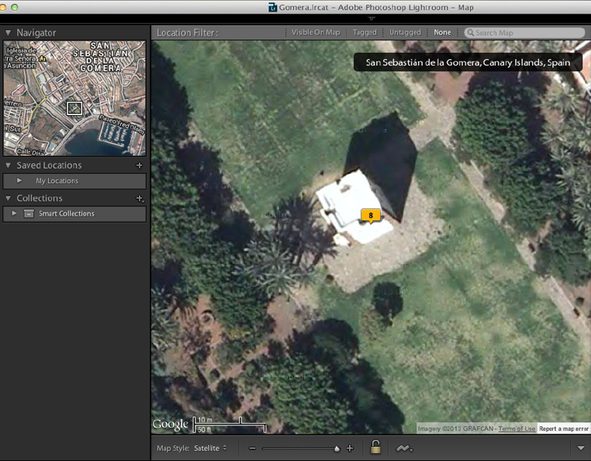Add a new saved location with plus icon
The height and width of the screenshot is (461, 591).
click(x=140, y=165)
